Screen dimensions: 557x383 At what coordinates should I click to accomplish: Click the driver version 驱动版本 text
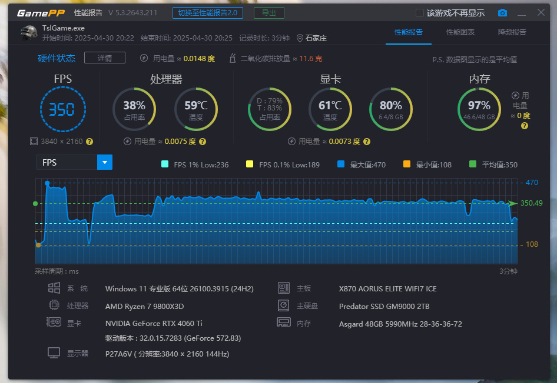[173, 338]
